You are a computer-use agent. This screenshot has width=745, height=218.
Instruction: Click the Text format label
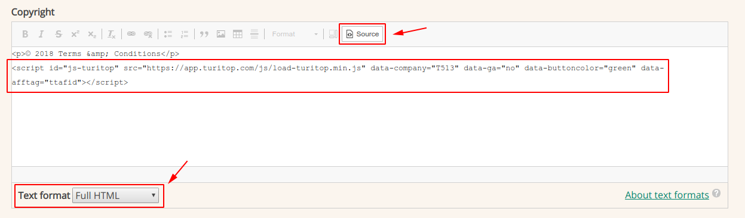pyautogui.click(x=44, y=195)
